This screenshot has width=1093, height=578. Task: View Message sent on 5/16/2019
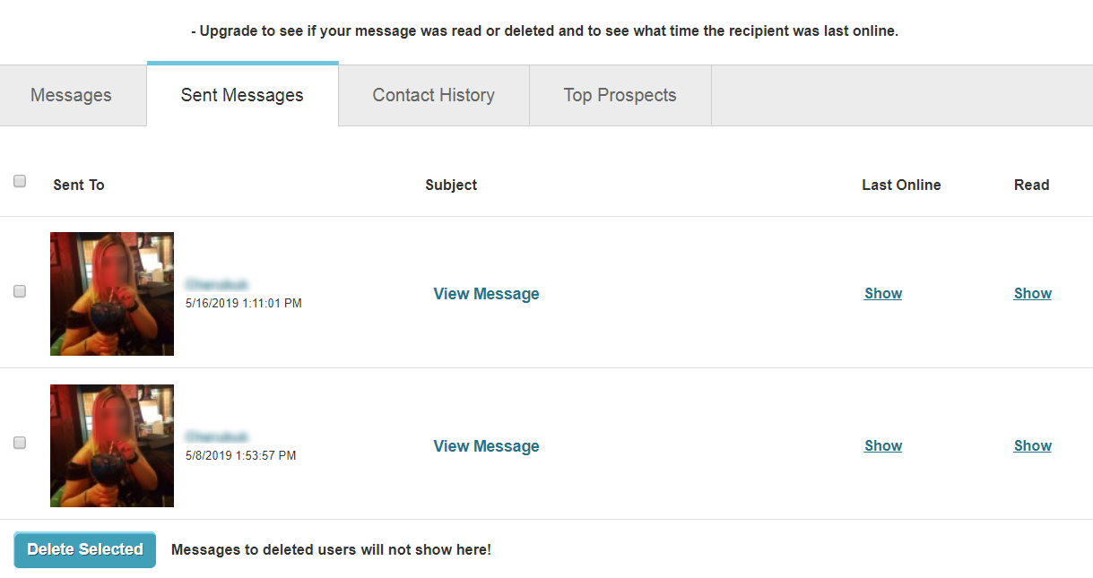tap(486, 294)
